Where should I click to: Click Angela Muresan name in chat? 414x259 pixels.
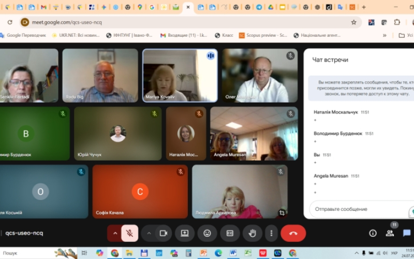coord(331,176)
